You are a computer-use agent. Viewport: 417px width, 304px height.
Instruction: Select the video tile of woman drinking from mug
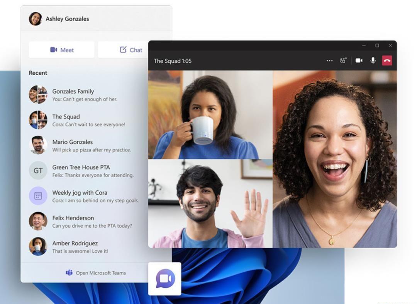click(210, 114)
